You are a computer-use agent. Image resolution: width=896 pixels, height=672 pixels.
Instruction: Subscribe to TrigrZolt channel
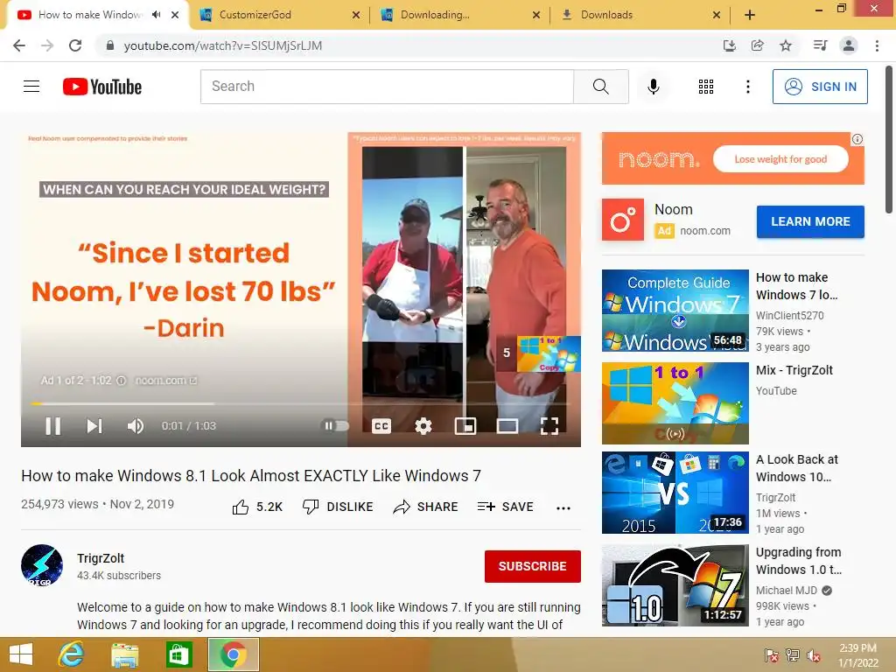[533, 566]
